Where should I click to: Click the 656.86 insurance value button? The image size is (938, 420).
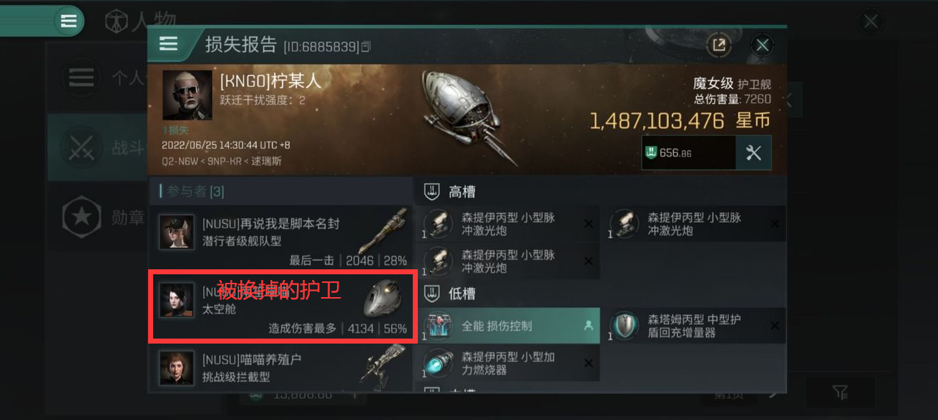[688, 153]
